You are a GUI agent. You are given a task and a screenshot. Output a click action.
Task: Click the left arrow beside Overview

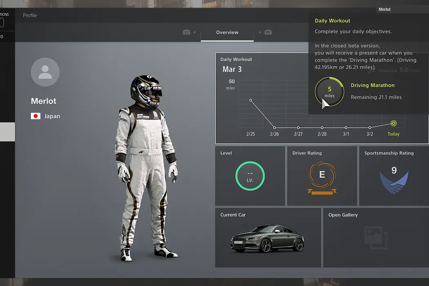coord(194,32)
